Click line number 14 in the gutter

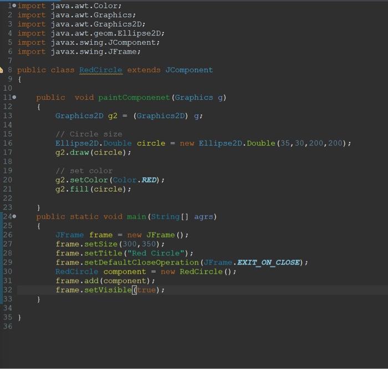click(x=8, y=125)
